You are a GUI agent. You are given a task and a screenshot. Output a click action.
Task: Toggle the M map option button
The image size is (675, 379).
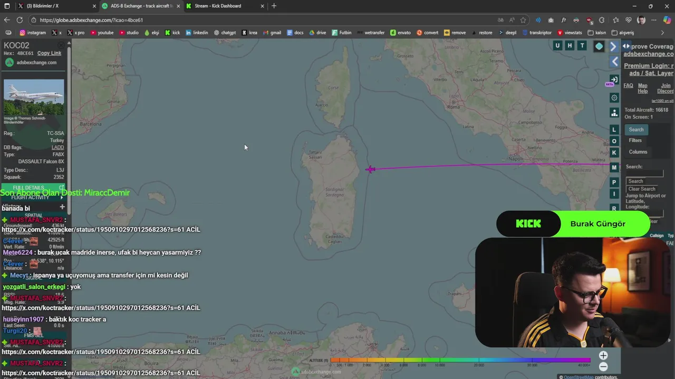tap(614, 167)
